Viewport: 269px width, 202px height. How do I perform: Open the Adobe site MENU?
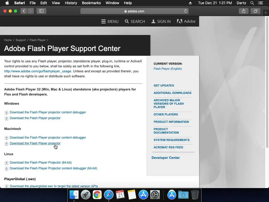click(110, 22)
